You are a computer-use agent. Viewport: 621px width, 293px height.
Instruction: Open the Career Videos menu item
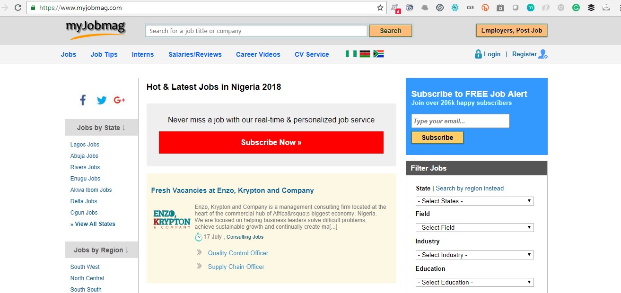click(258, 54)
